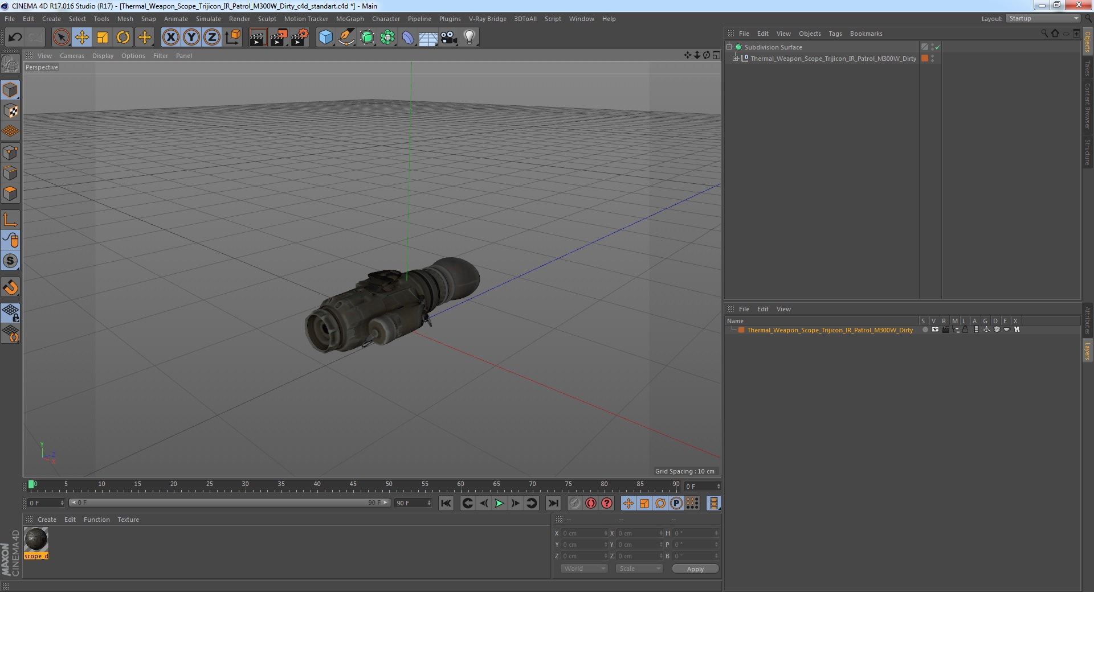Screen dimensions: 1094x659
Task: Open Edit Render Settings icon
Action: tap(300, 38)
